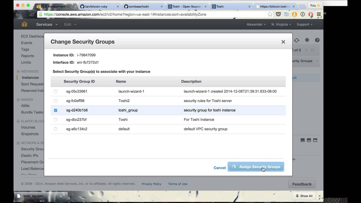Tick the default VPC security group checkbox
Image resolution: width=361 pixels, height=203 pixels.
coord(56,129)
